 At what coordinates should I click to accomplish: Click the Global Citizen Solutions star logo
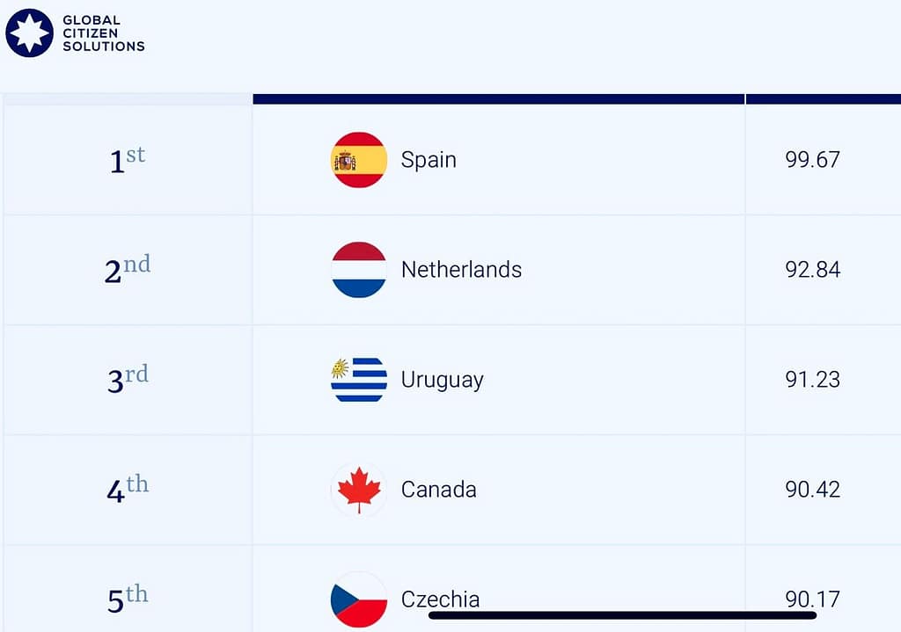(30, 33)
